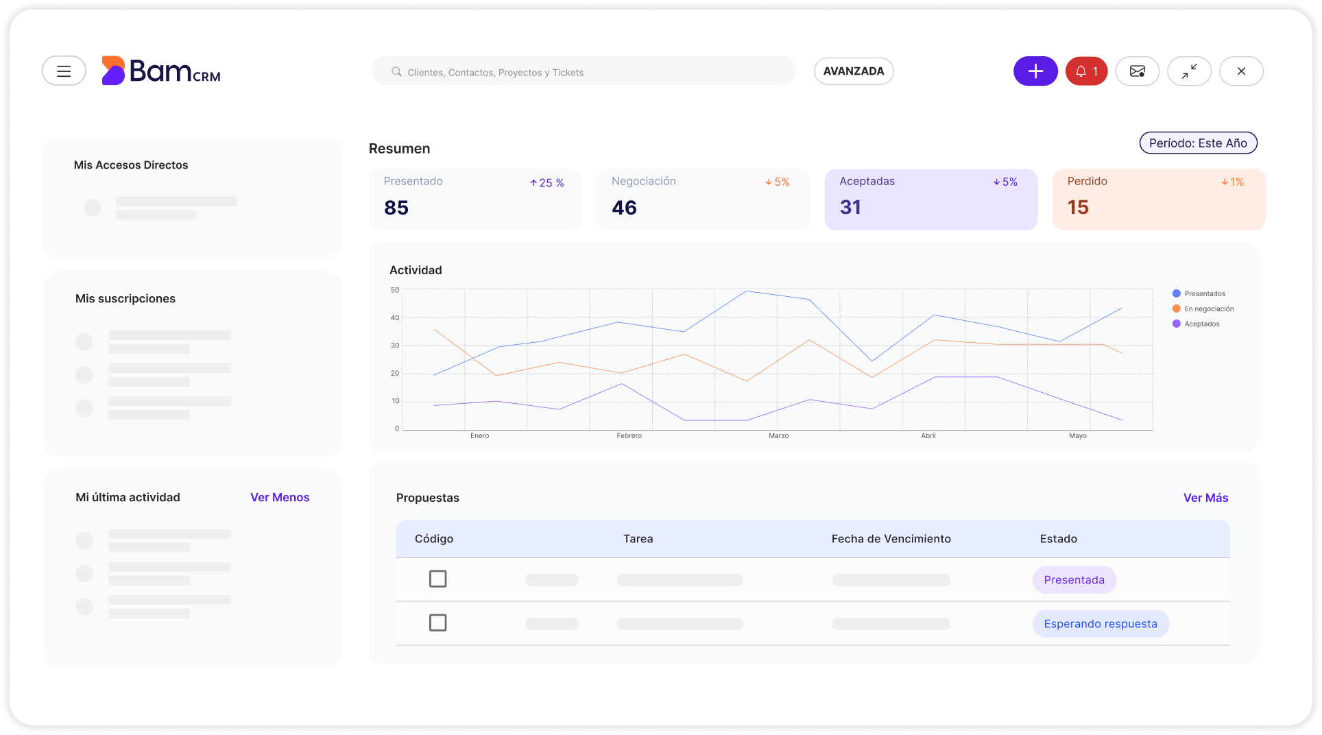Select the Perdido summary card

coord(1159,200)
